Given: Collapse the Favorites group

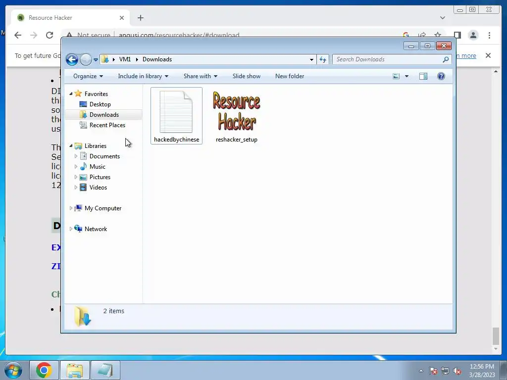Looking at the screenshot, I should 71,94.
